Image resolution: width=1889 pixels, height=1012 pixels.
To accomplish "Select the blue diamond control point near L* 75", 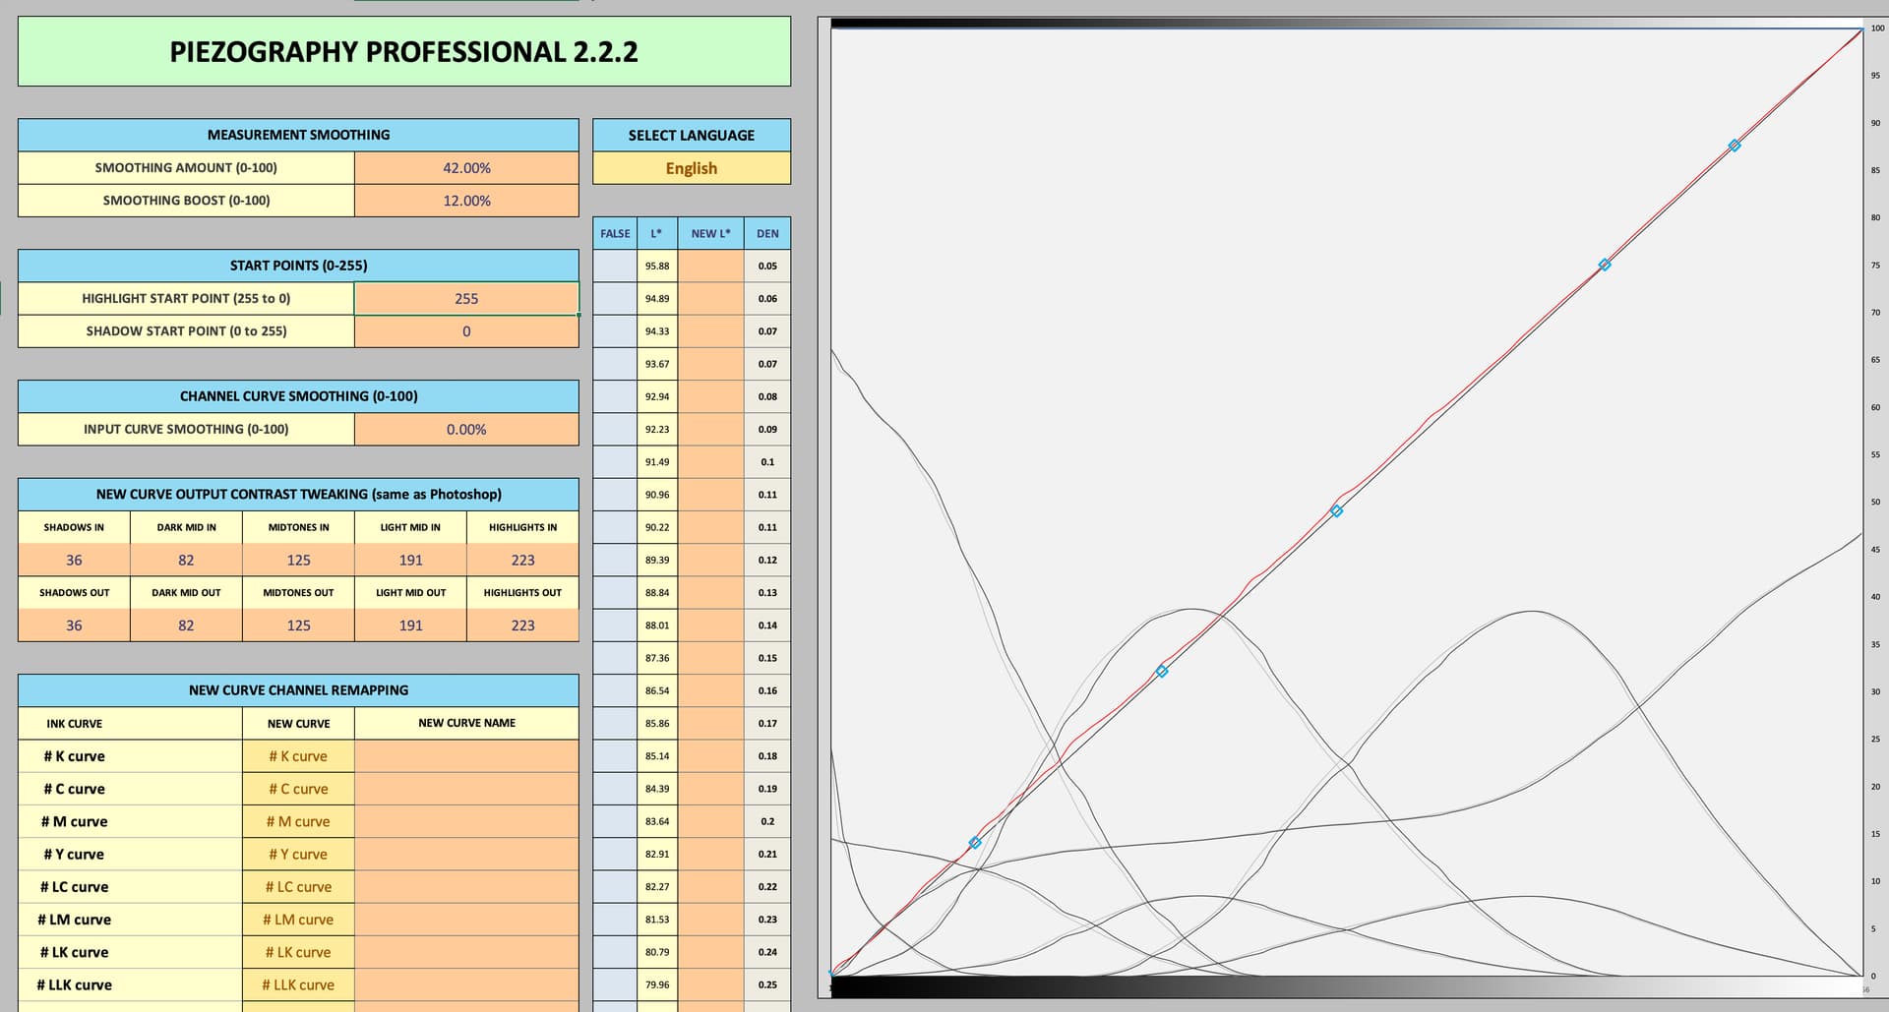I will tap(1605, 265).
